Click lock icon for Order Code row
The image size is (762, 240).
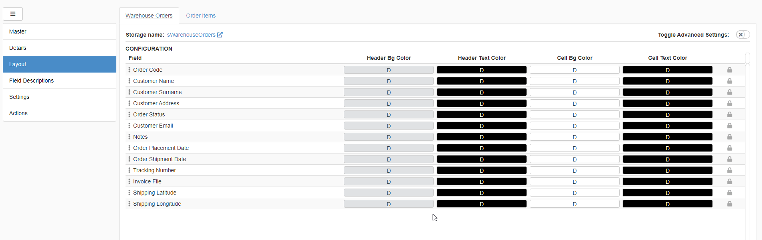729,70
